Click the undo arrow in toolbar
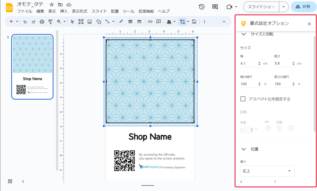The image size is (317, 191). click(25, 22)
